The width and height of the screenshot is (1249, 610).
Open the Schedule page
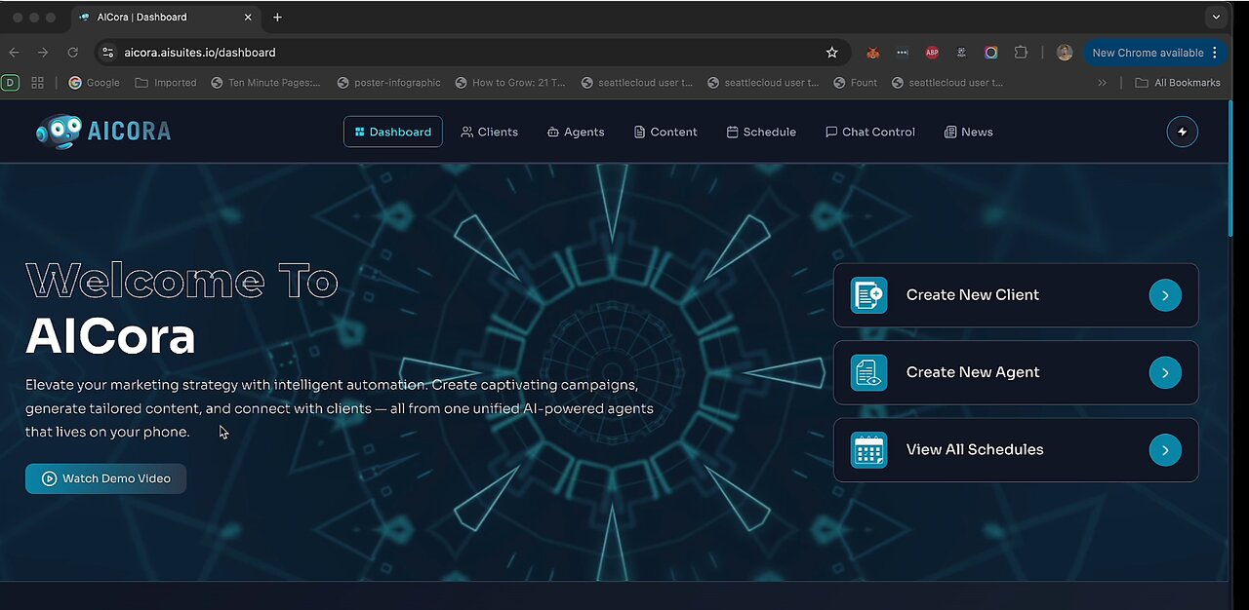coord(761,132)
